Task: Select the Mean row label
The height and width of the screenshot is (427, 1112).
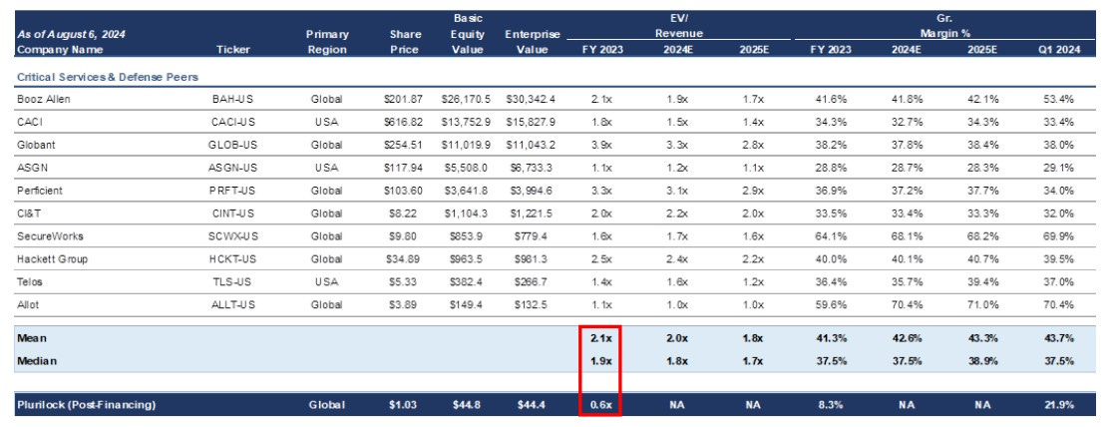Action: 31,339
